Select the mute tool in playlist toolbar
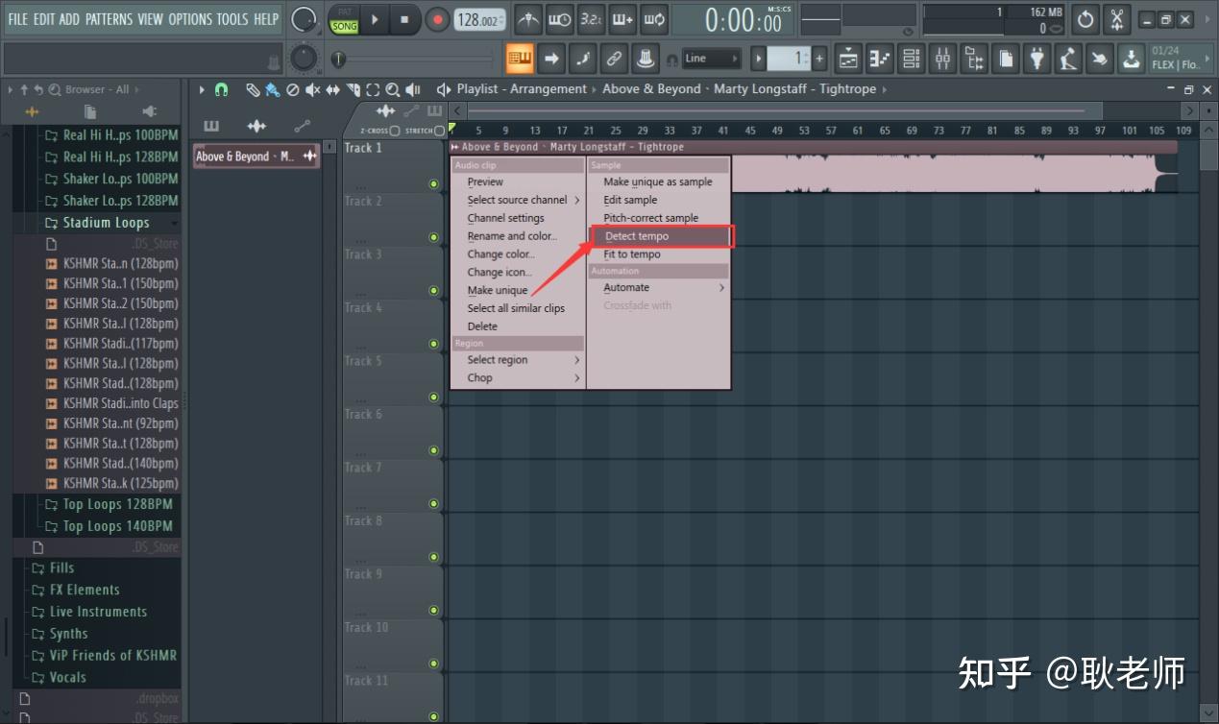 point(312,89)
